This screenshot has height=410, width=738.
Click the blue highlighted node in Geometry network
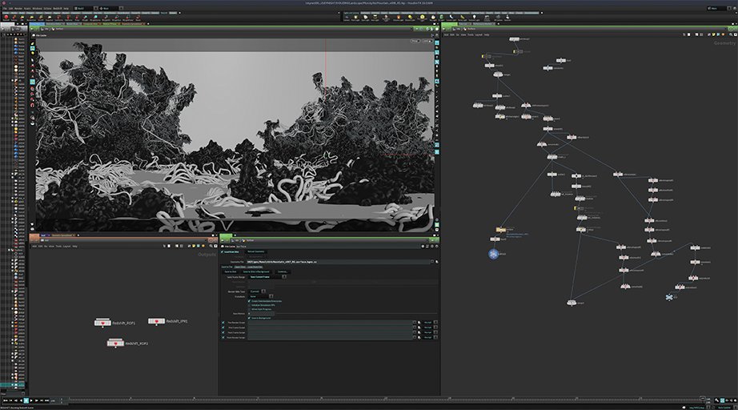tap(493, 254)
